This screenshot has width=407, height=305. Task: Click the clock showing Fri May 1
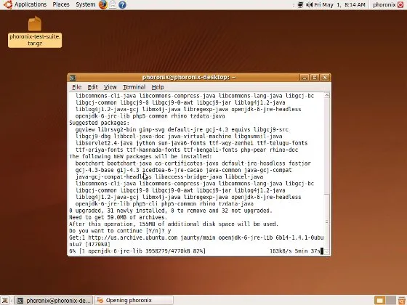(339, 4)
